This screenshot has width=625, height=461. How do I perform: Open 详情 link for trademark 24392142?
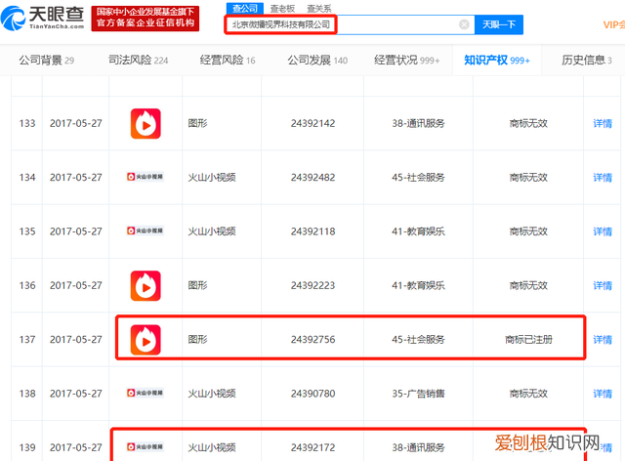[x=603, y=124]
